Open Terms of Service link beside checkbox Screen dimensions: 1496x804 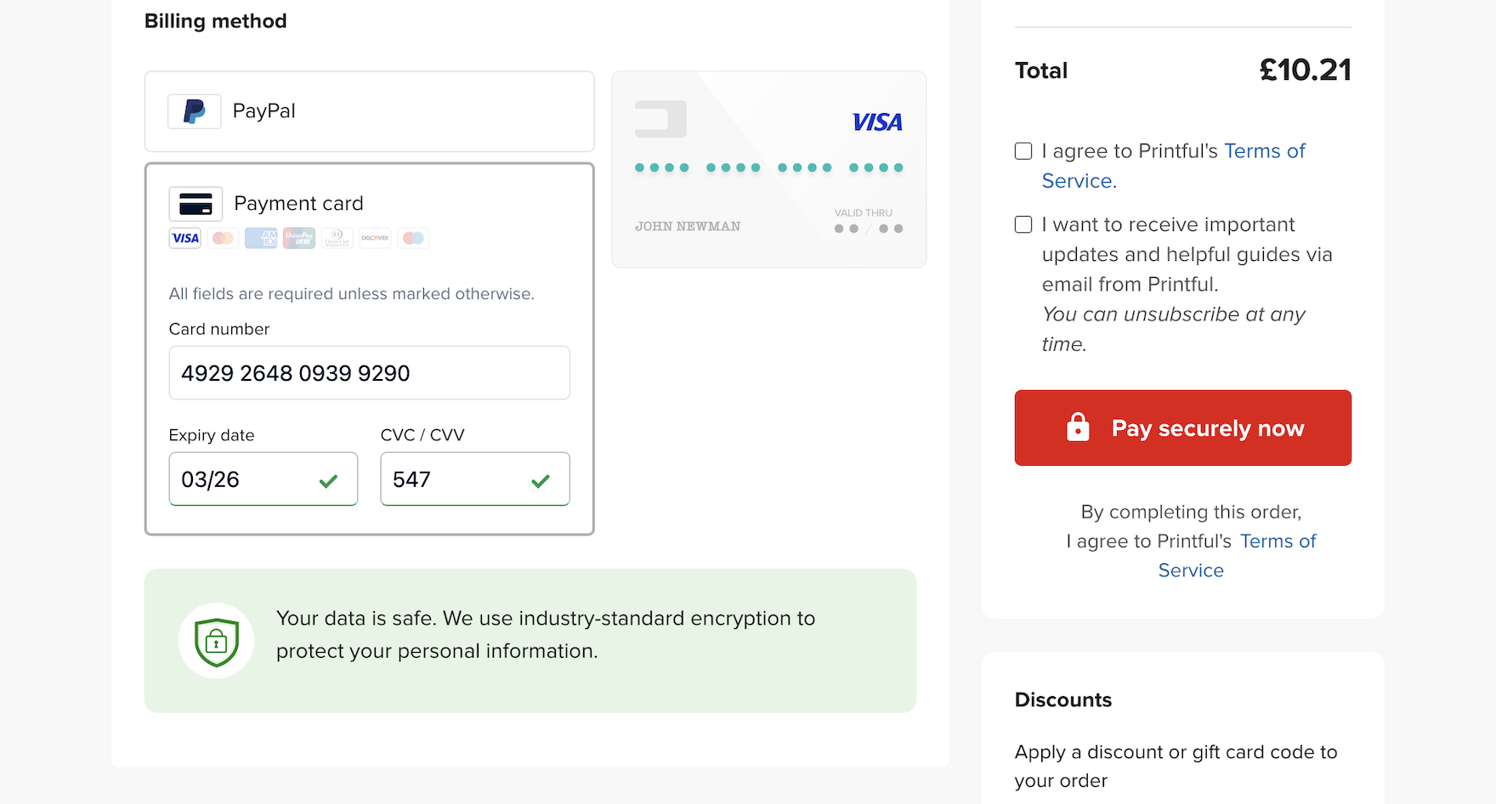1264,151
